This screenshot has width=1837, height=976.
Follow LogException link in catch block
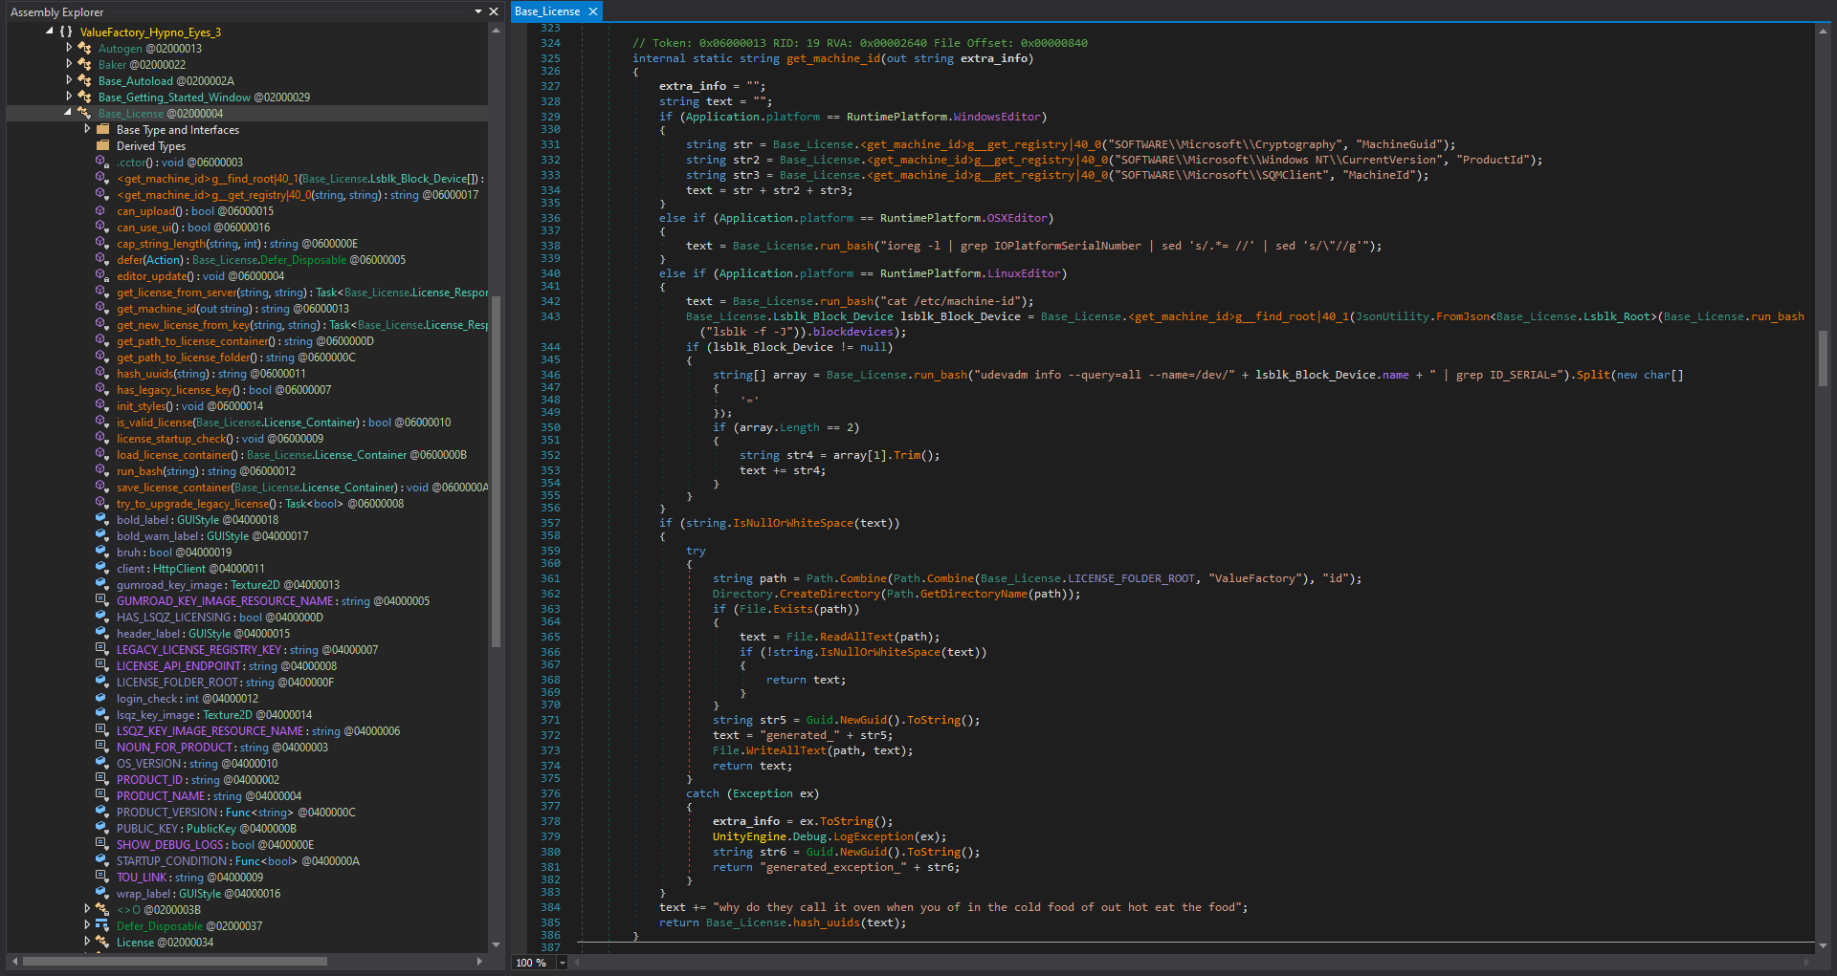click(x=874, y=836)
